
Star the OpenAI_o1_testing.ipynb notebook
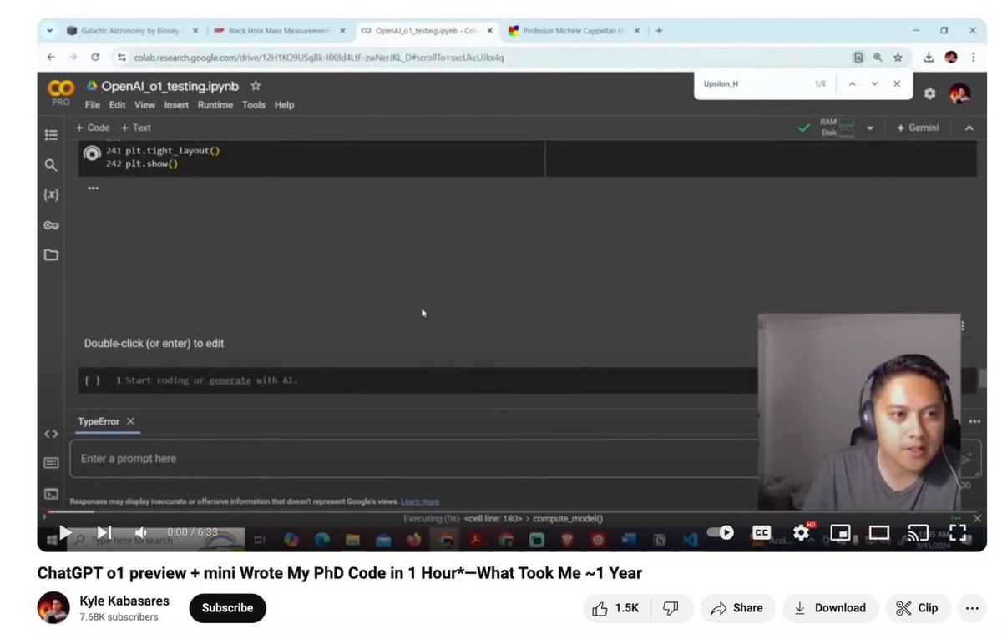256,86
